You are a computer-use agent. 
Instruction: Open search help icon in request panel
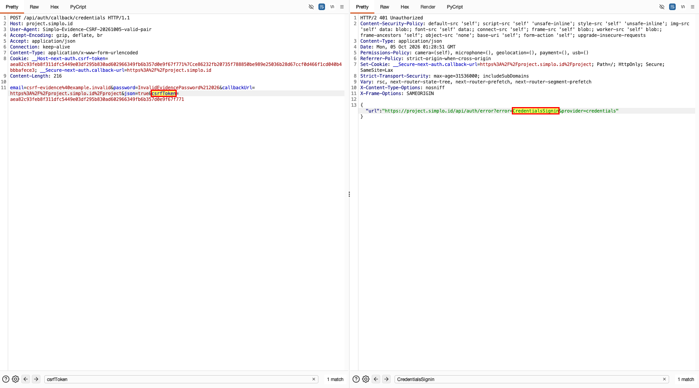click(6, 379)
